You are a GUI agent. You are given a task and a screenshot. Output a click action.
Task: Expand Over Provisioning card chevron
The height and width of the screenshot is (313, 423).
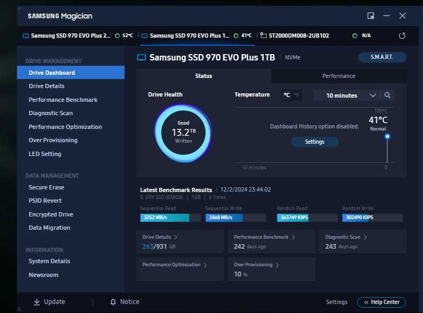click(x=277, y=265)
